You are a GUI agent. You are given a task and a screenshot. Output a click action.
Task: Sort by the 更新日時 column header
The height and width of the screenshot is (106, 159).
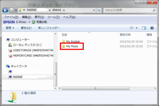[x=125, y=35]
